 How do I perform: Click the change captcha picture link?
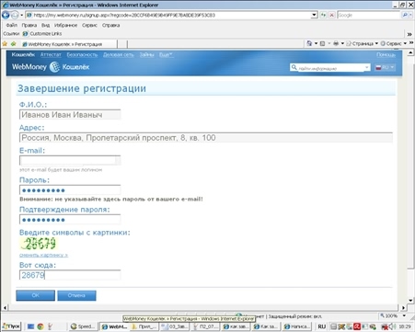click(43, 255)
